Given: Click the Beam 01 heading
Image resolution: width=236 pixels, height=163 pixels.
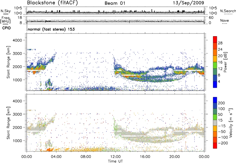Looking at the screenshot, I should point(115,3).
